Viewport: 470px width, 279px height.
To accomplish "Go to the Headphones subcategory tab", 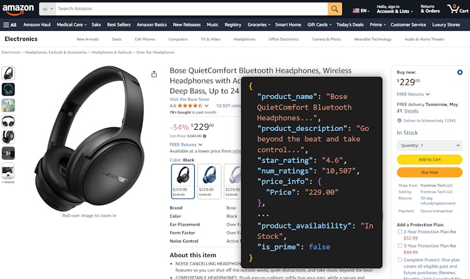I will [244, 39].
